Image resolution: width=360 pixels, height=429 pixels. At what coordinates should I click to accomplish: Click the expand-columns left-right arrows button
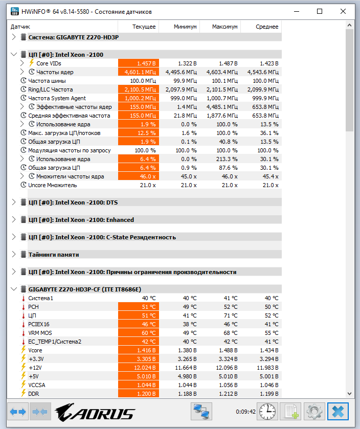pyautogui.click(x=18, y=411)
